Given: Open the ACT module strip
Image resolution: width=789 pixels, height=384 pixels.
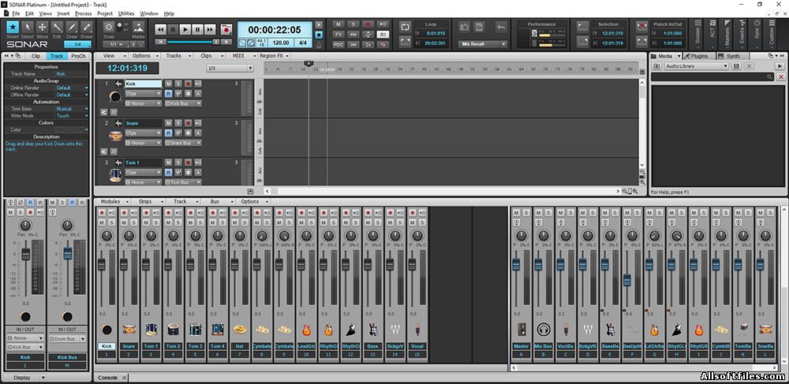Looking at the screenshot, I should [712, 34].
